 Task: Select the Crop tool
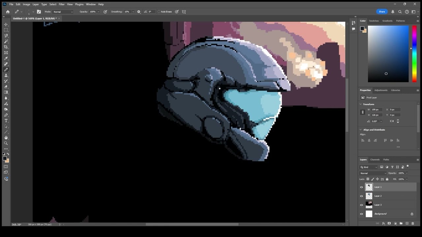[x=6, y=47]
